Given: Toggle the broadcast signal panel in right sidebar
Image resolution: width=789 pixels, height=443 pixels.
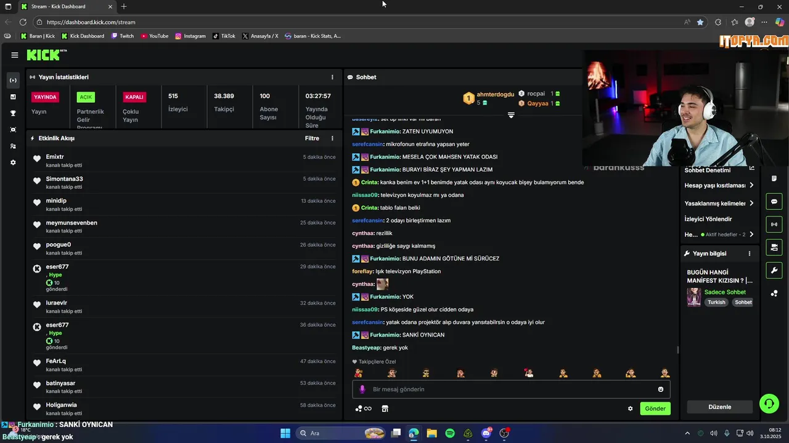Looking at the screenshot, I should tap(774, 225).
